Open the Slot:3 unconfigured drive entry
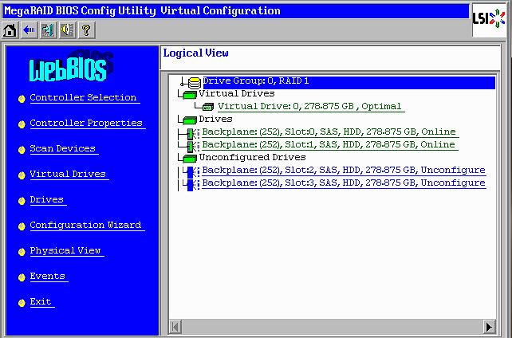 [343, 183]
